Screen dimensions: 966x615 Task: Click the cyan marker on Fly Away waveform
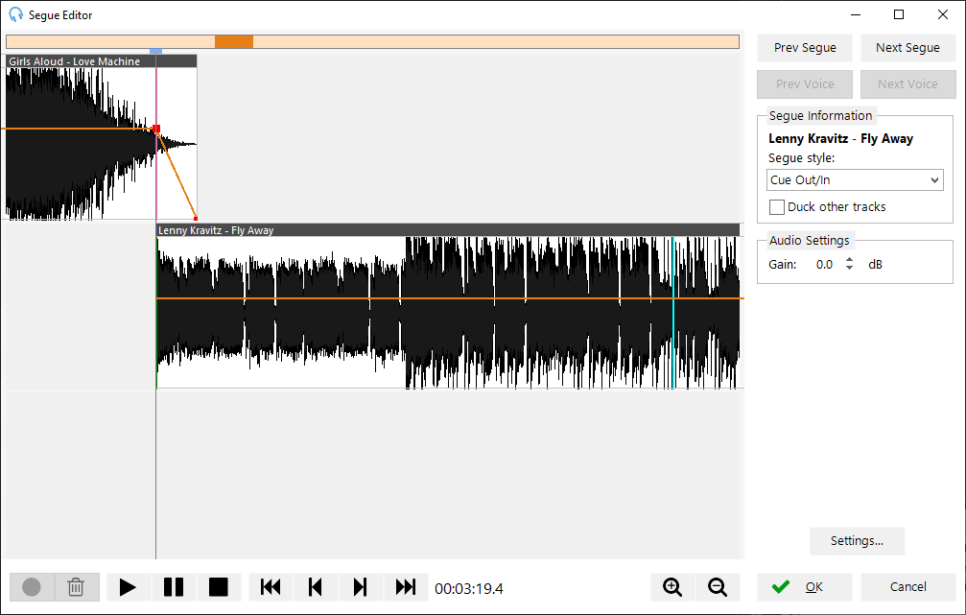[x=673, y=313]
